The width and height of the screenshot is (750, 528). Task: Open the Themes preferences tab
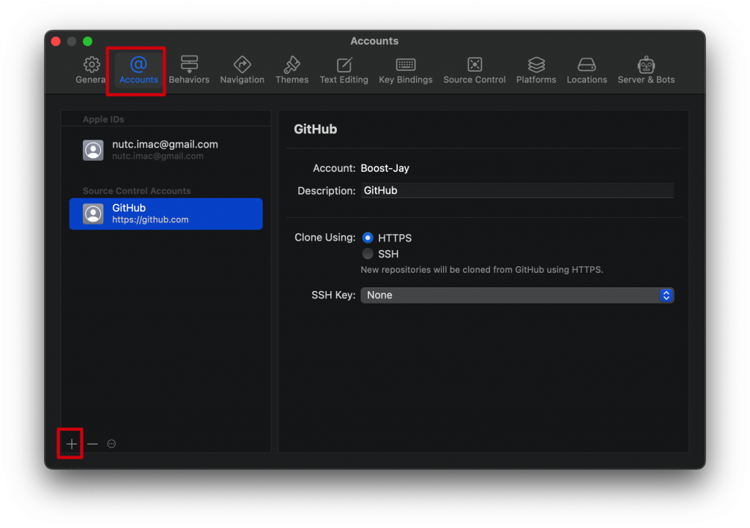click(x=292, y=70)
